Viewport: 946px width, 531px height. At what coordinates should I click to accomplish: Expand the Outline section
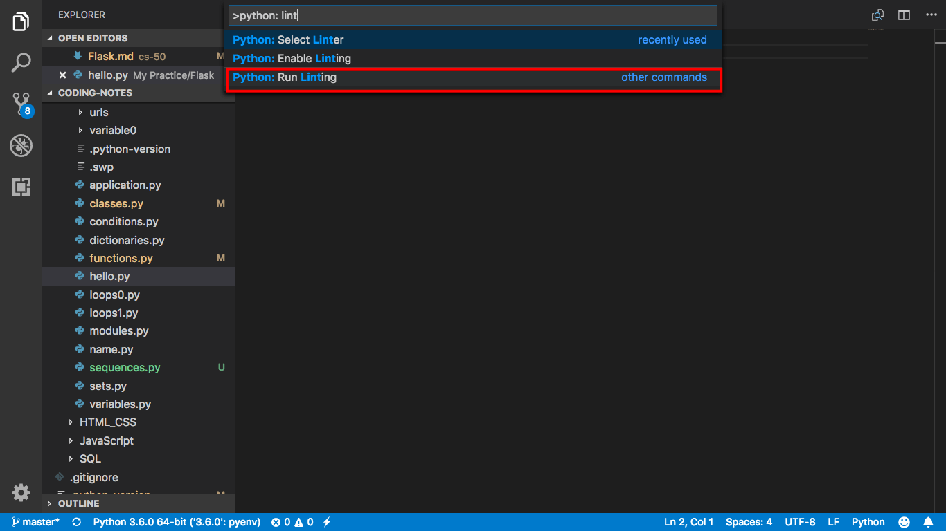(x=139, y=503)
